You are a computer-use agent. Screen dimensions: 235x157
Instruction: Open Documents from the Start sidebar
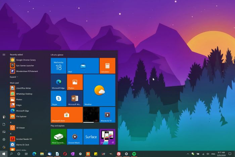tap(4, 124)
